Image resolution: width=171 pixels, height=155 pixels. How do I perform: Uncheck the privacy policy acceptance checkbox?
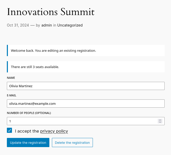[9, 131]
